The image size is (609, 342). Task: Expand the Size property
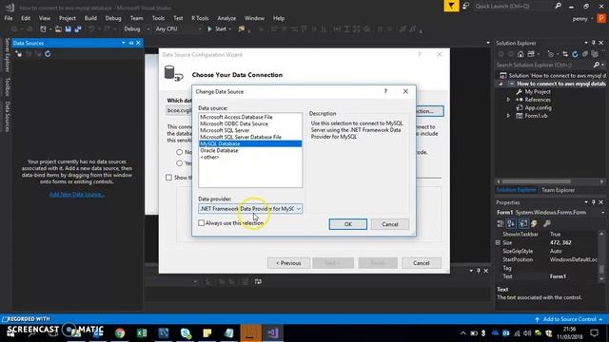(498, 242)
